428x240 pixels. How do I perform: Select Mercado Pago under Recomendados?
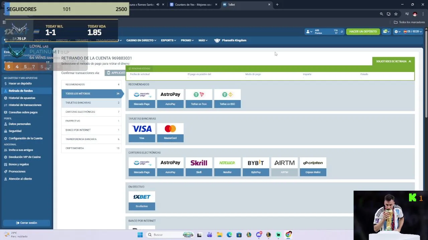142,98
